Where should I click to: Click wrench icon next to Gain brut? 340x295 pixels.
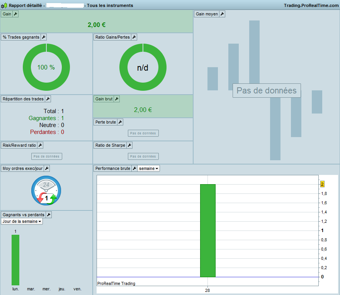tap(117, 99)
